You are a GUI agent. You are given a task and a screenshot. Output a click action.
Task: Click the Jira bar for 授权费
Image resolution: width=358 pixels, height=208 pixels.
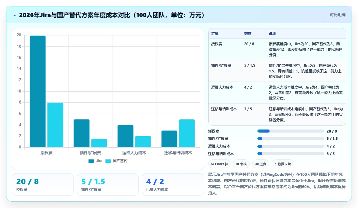pyautogui.click(x=38, y=91)
